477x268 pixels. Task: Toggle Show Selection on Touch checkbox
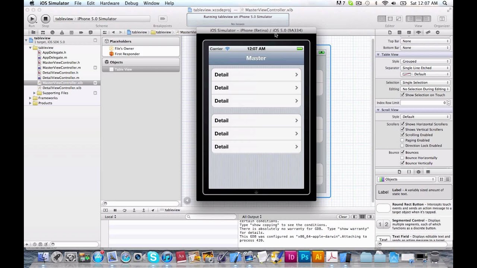(x=402, y=95)
